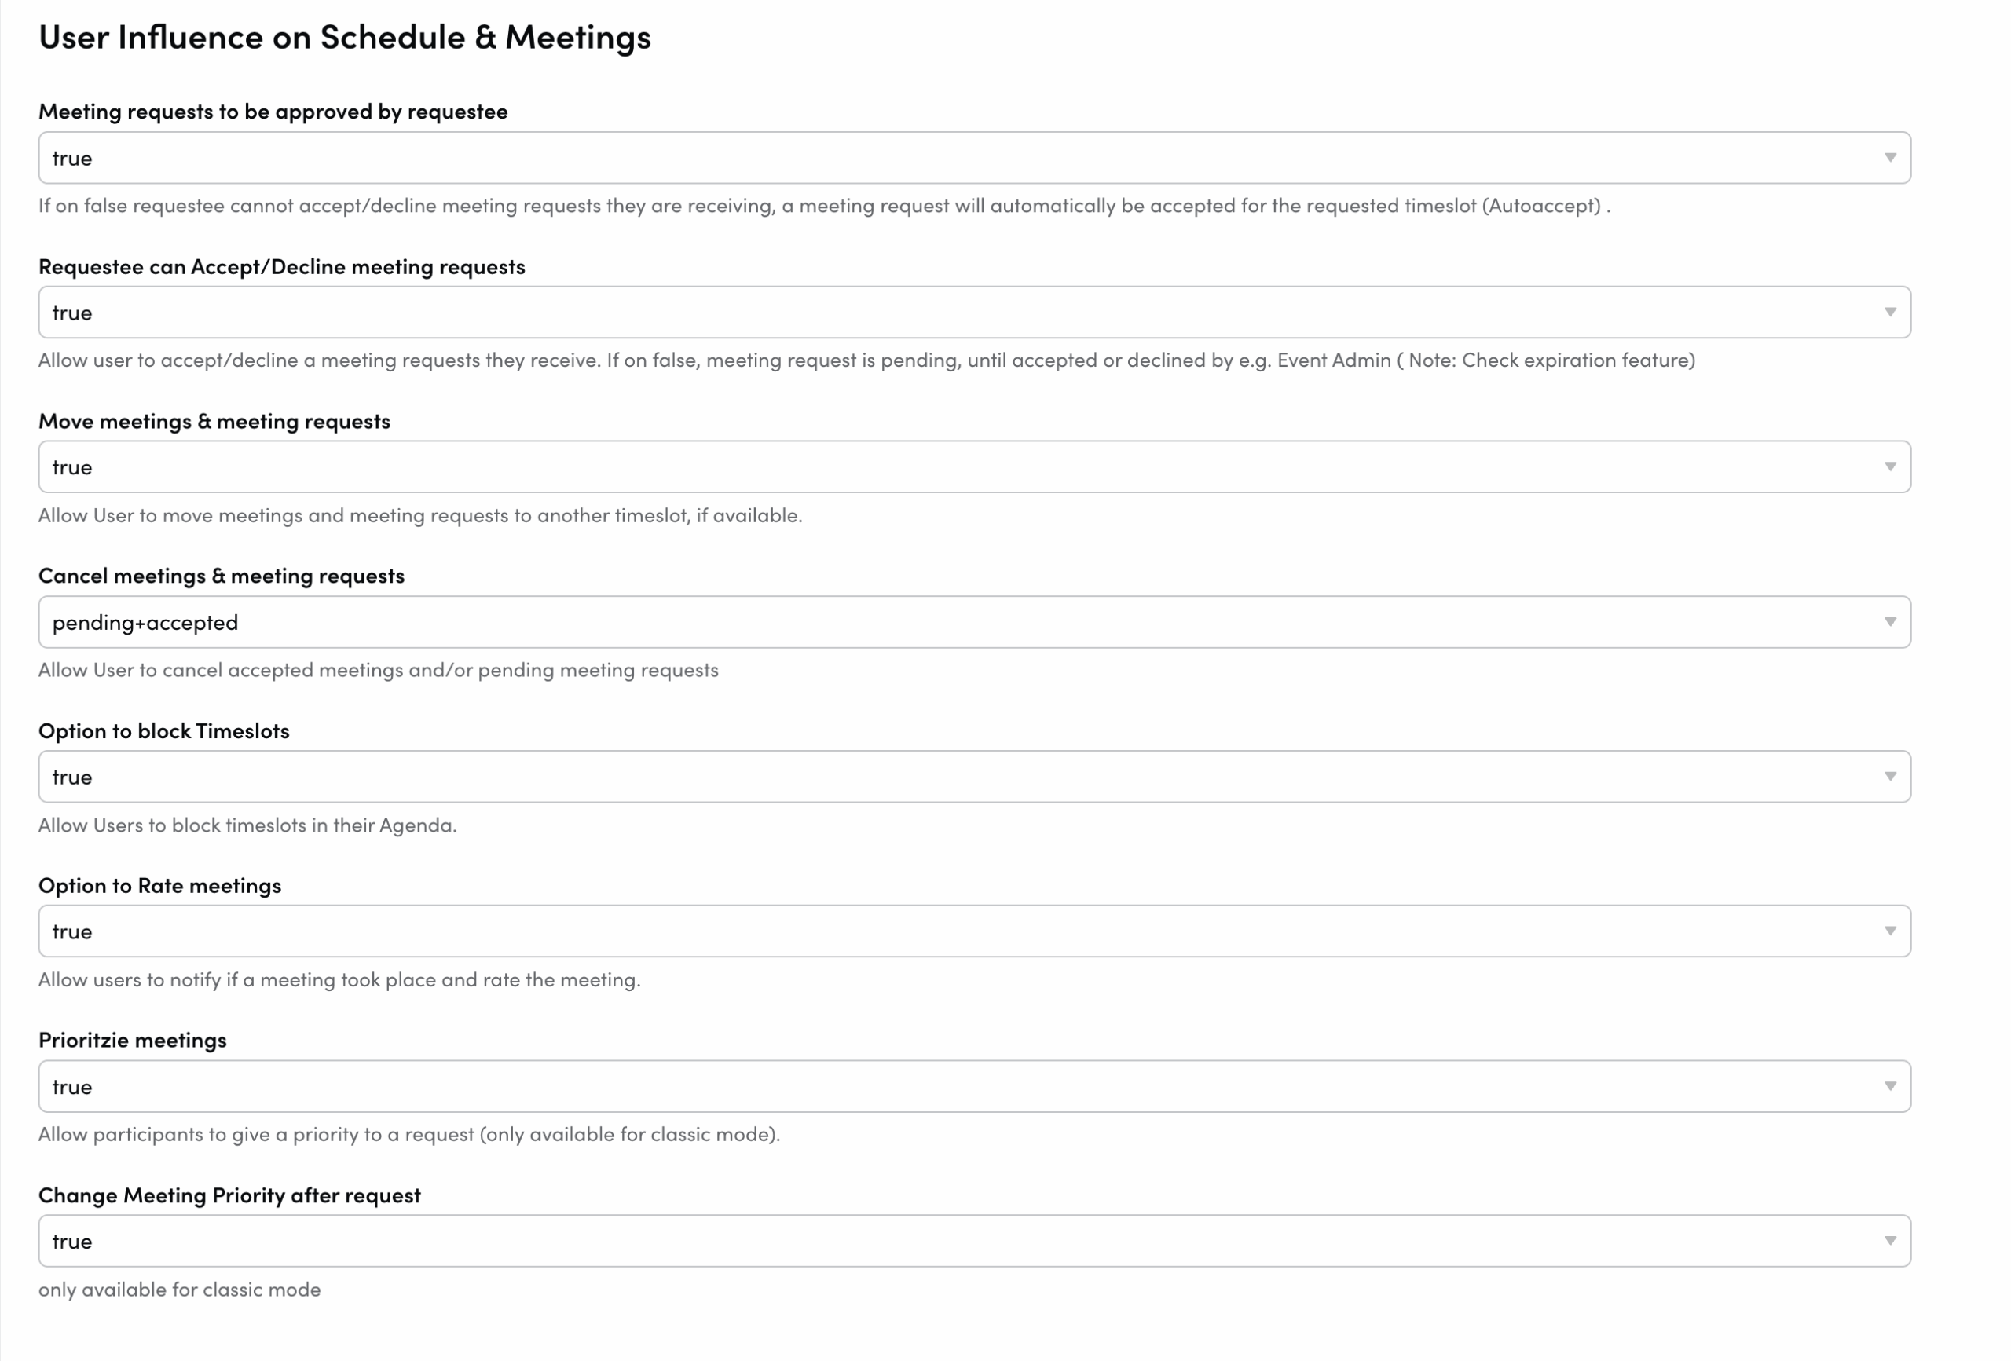Viewport: 2011px width, 1361px height.
Task: Click arrow icon of Change Meeting Priority select
Action: (1890, 1242)
